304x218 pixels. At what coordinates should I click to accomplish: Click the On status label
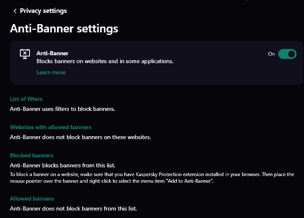click(271, 54)
